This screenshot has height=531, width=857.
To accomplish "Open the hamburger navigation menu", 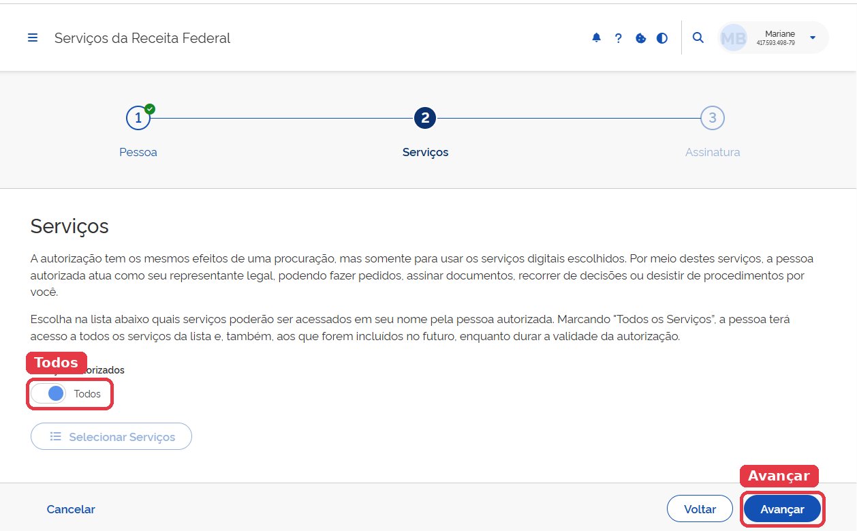I will [33, 38].
